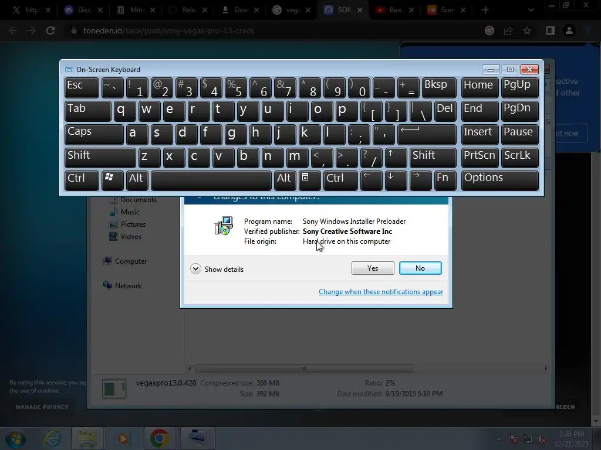
Task: Switch to the YouTube 'Bea' browser tab
Action: pos(395,10)
